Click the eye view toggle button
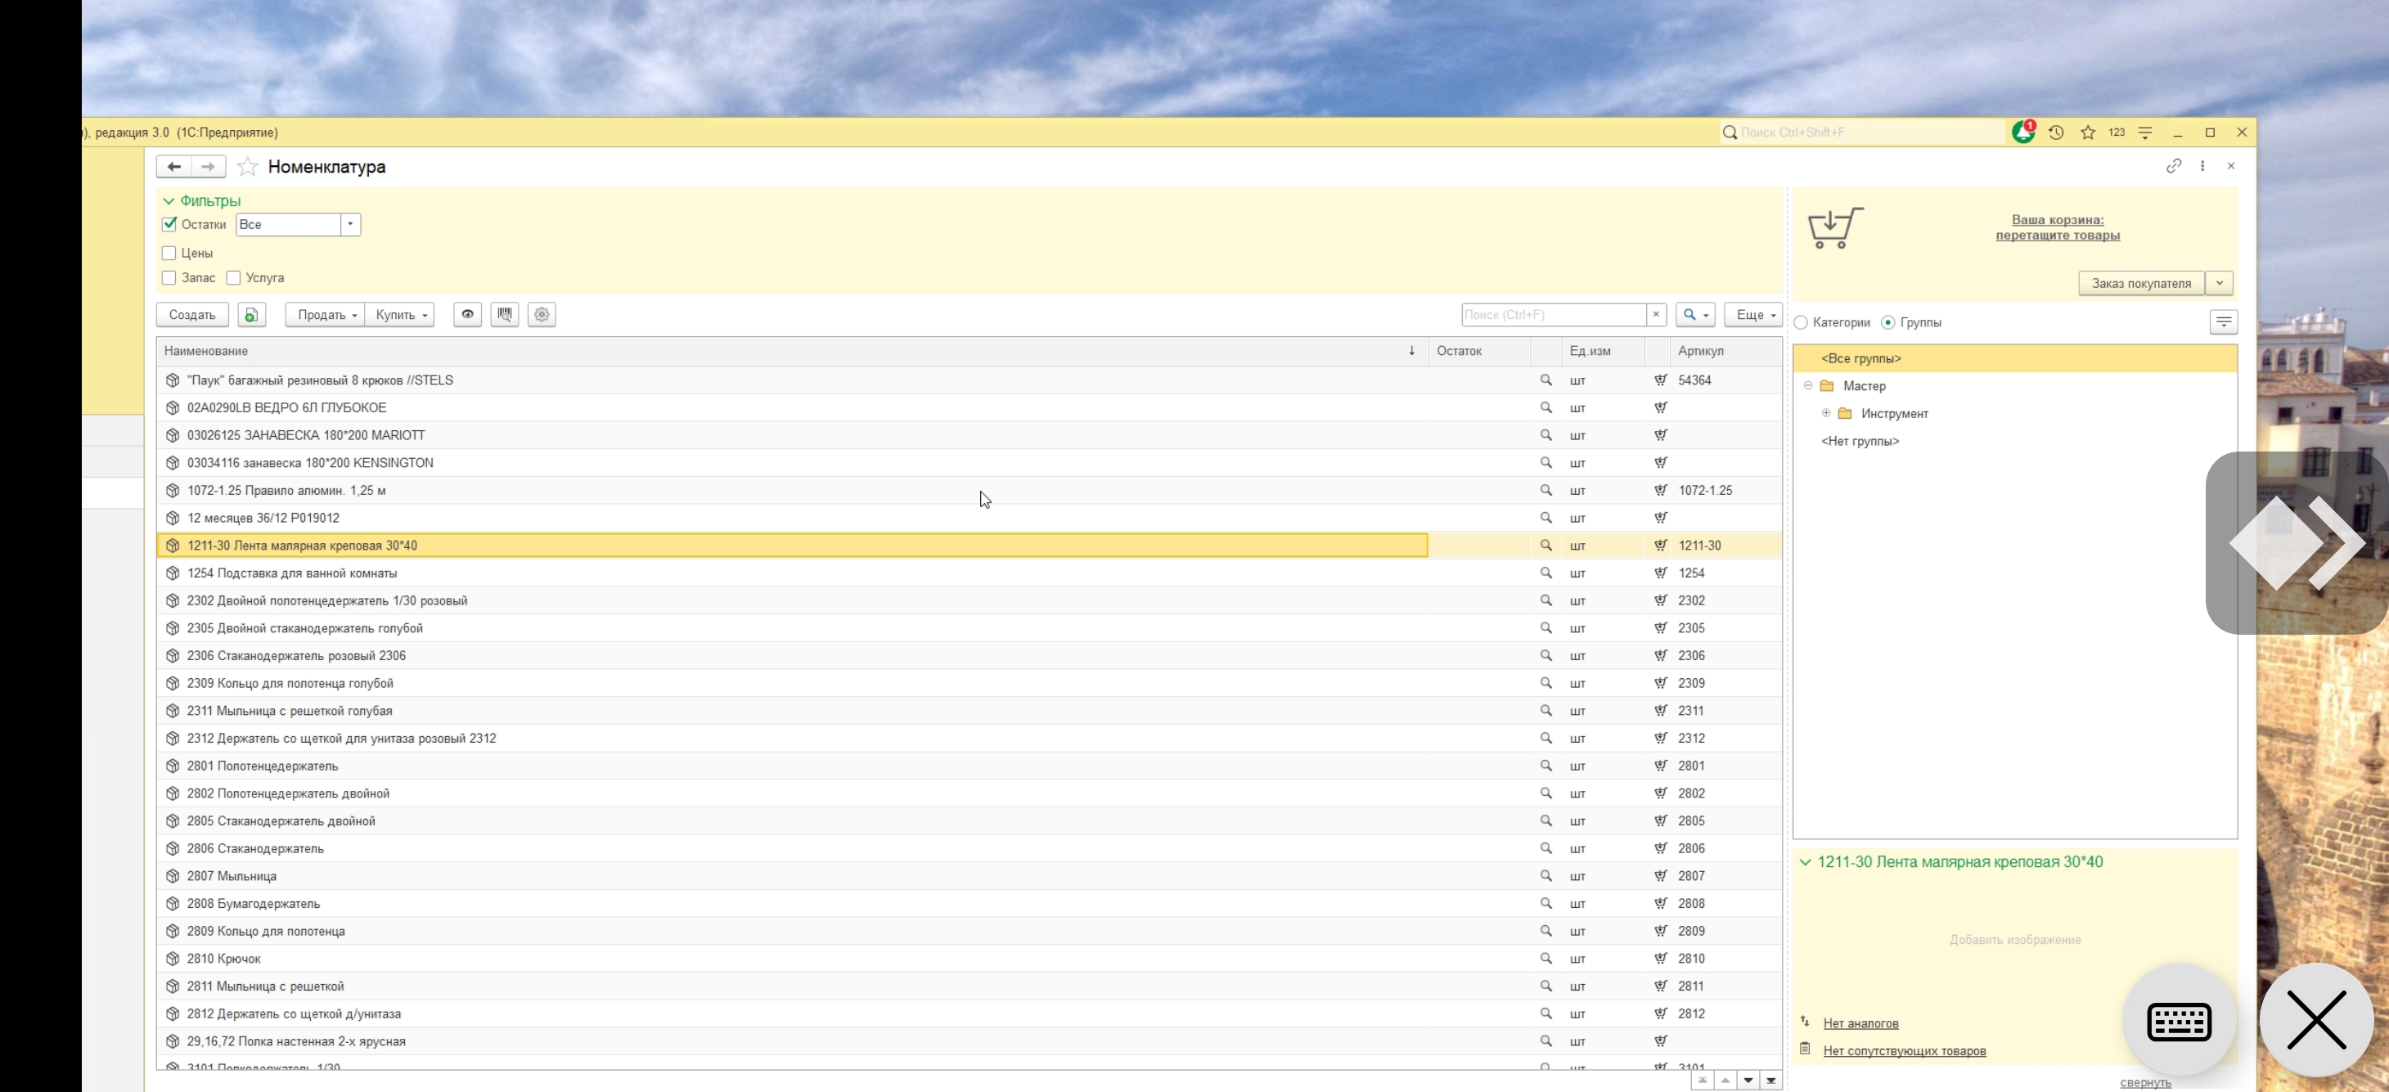Viewport: 2389px width, 1092px height. pos(467,314)
